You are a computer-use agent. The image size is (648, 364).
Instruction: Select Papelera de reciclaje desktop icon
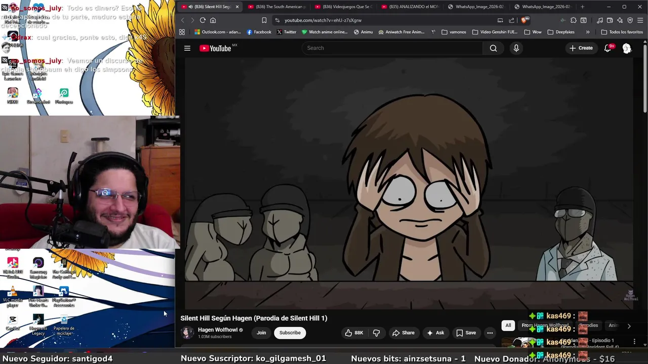point(64,325)
